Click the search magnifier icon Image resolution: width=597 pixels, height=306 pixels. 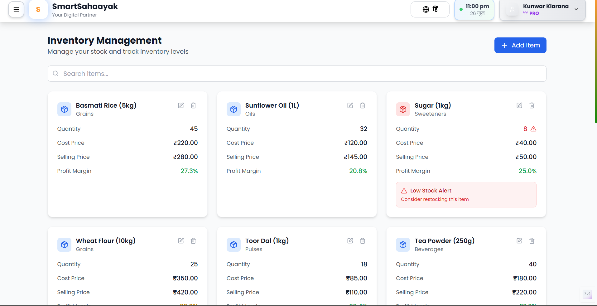click(55, 73)
